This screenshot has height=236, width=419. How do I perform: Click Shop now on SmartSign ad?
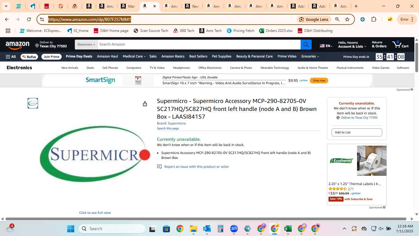tap(319, 81)
